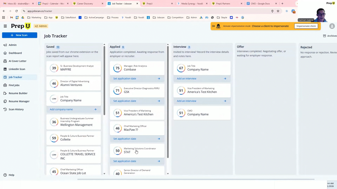This screenshot has height=189, width=337.
Task: Open the COLLETTE TRAVEL SERVICE INC card
Action: tap(73, 155)
